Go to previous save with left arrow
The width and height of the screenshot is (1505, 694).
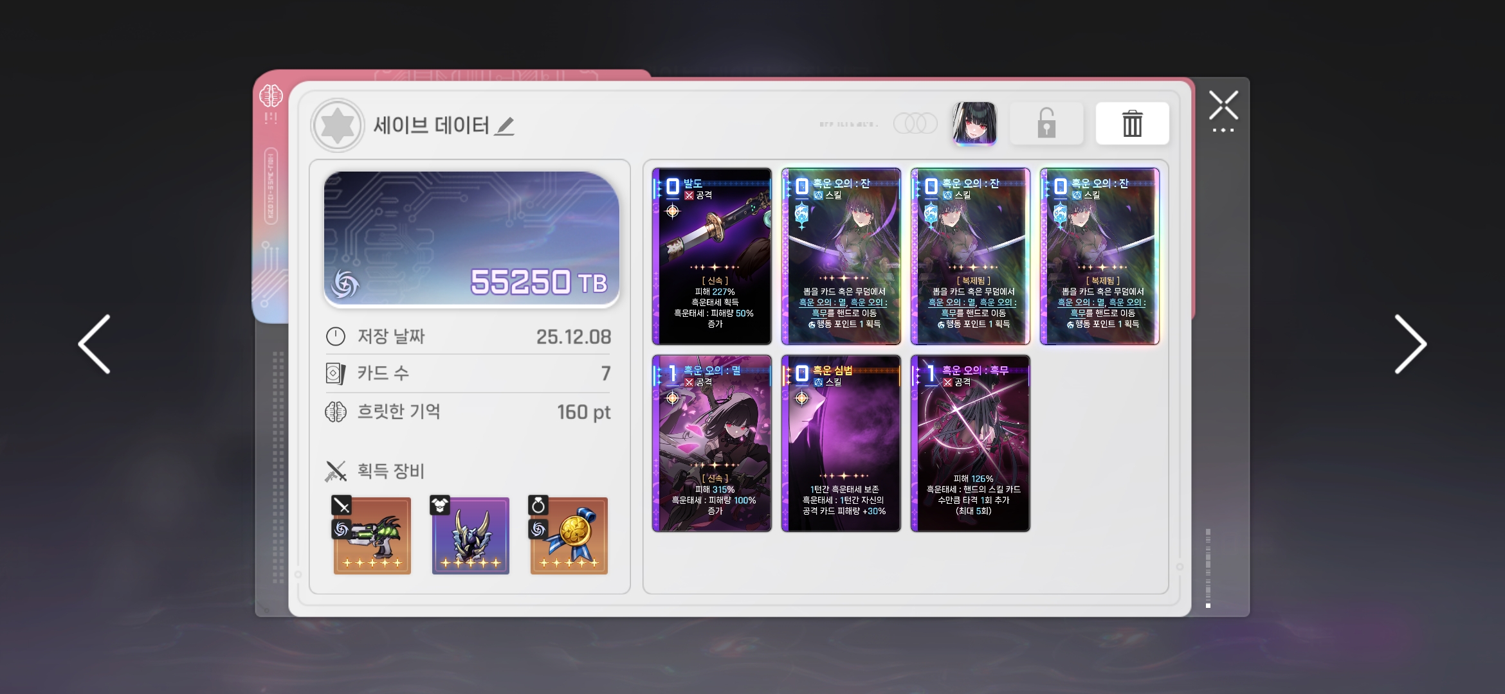click(x=95, y=344)
